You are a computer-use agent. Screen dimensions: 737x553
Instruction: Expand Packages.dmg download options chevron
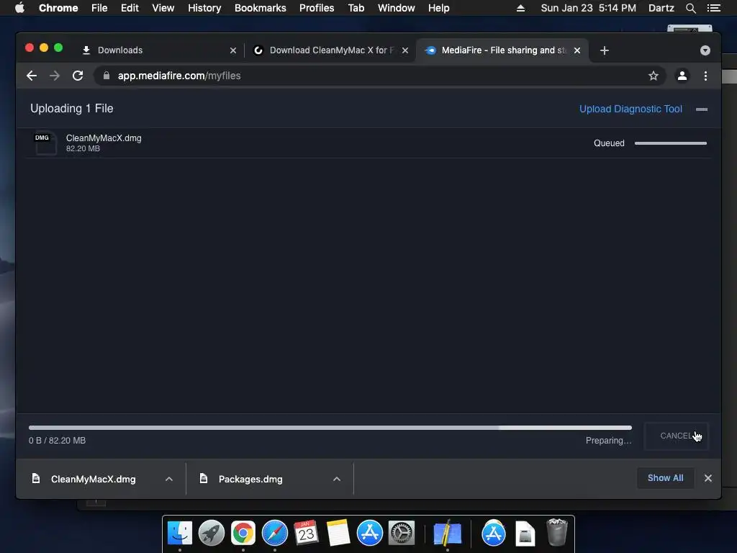click(x=337, y=479)
